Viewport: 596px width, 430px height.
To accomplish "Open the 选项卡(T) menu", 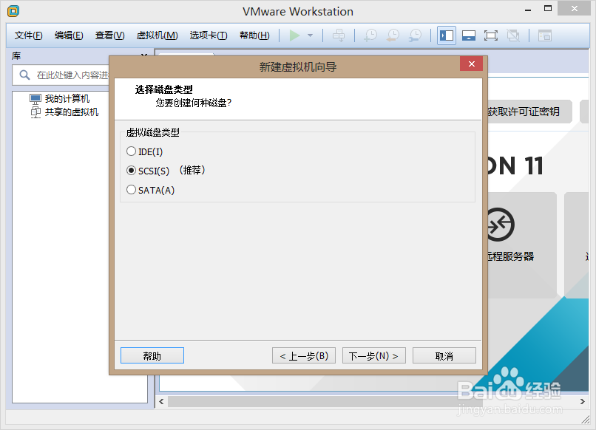I will tap(209, 35).
